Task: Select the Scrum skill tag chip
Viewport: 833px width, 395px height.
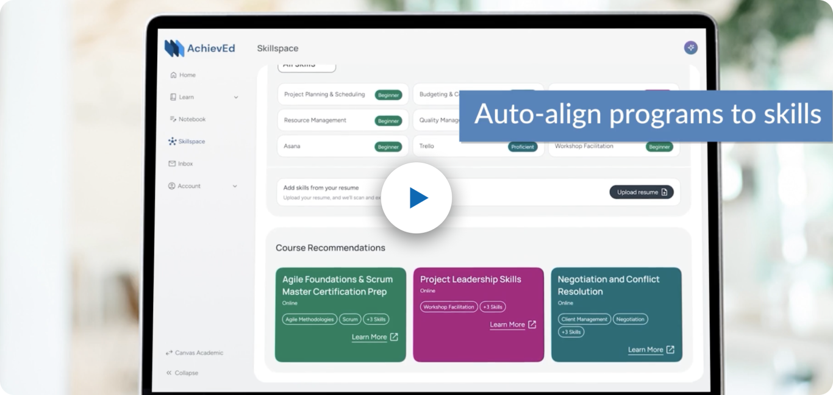Action: (x=350, y=319)
